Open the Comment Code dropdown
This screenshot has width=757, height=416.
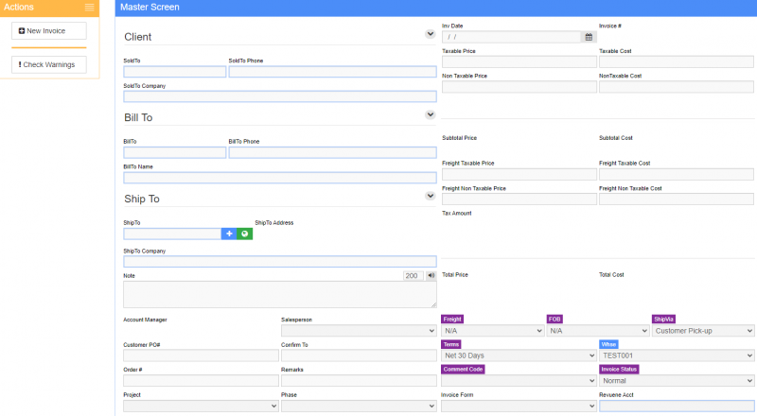pos(519,381)
